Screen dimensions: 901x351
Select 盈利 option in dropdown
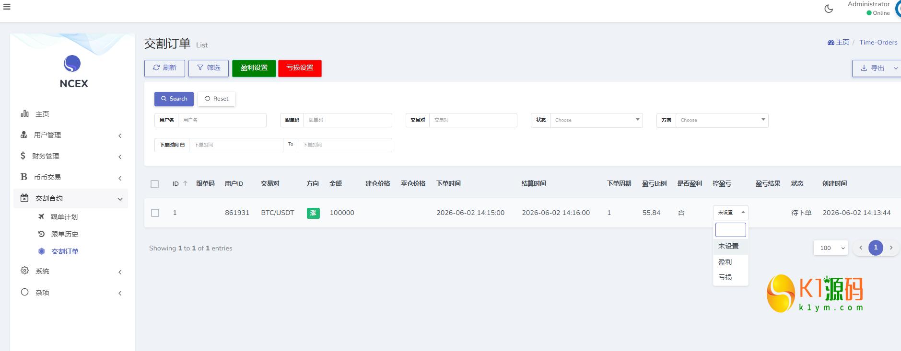point(731,262)
